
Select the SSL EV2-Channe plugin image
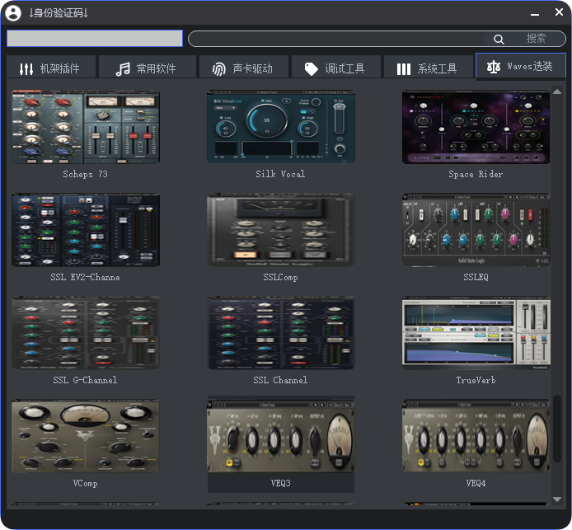[86, 230]
